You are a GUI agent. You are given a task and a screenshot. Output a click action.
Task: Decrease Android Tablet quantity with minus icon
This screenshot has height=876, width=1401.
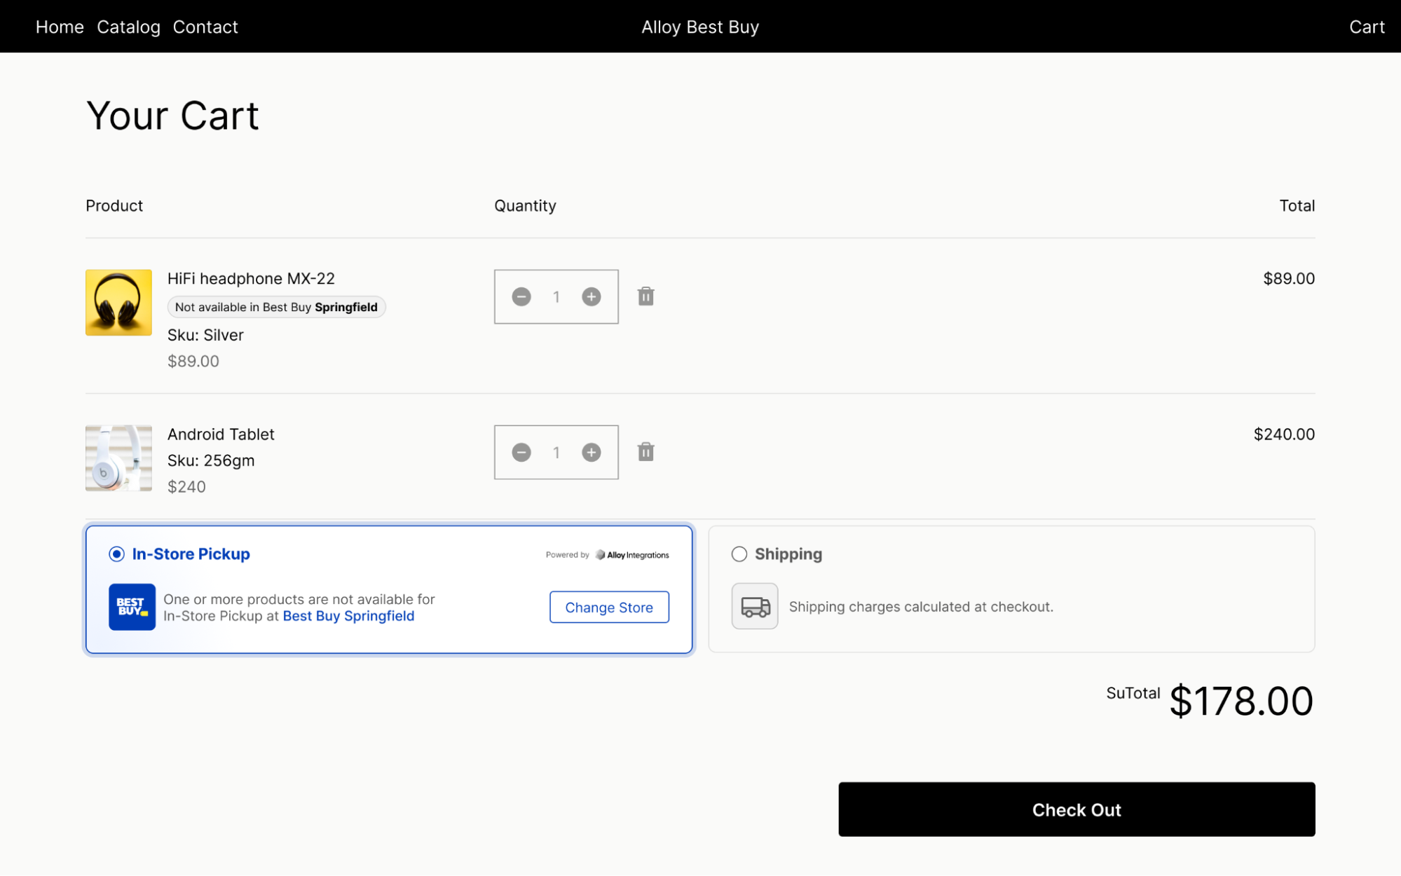521,452
